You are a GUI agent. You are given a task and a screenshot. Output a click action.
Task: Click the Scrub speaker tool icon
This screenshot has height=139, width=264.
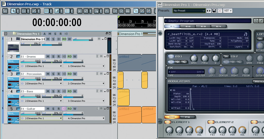tap(107, 11)
